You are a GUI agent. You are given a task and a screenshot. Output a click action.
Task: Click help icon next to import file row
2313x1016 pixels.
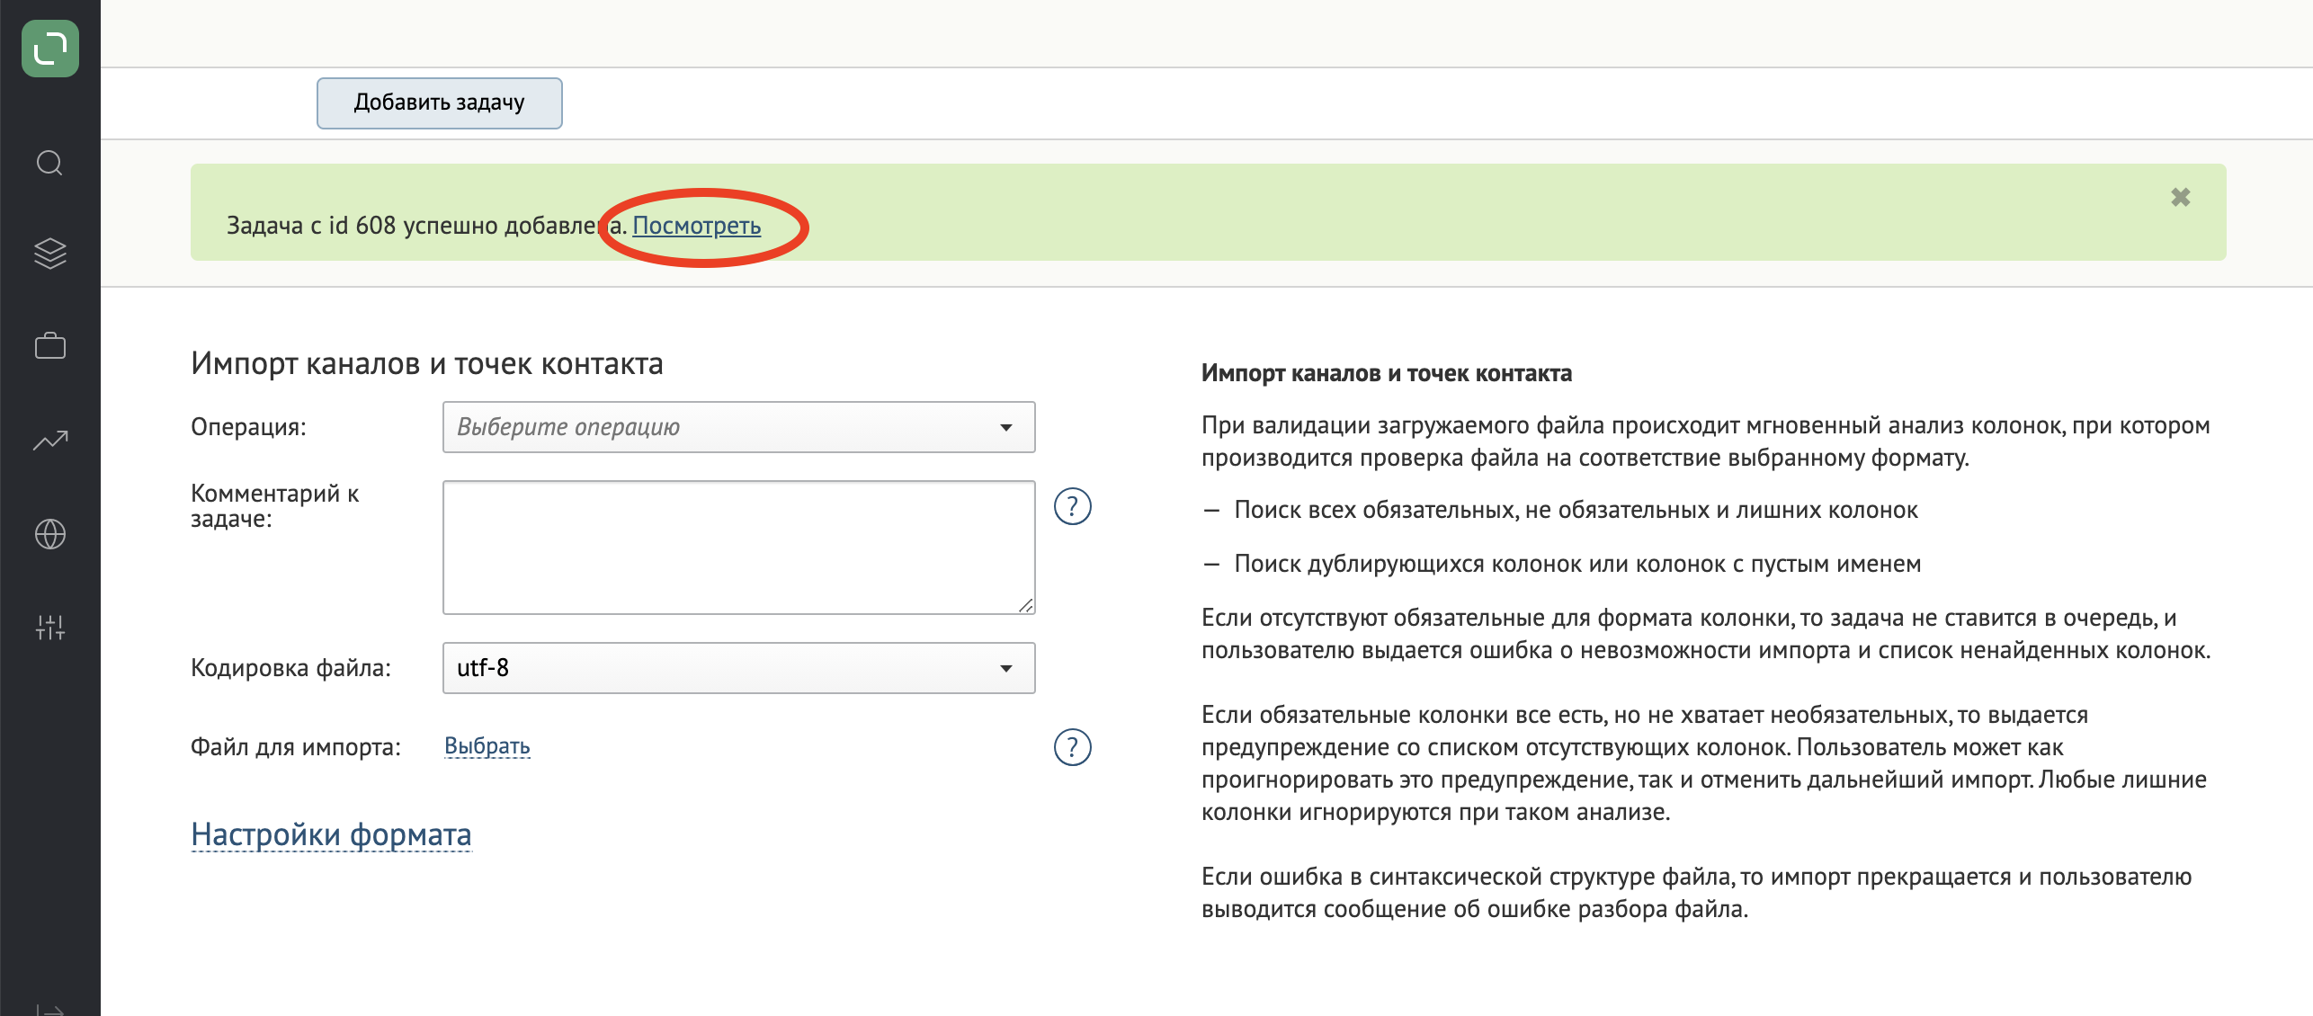[1072, 747]
